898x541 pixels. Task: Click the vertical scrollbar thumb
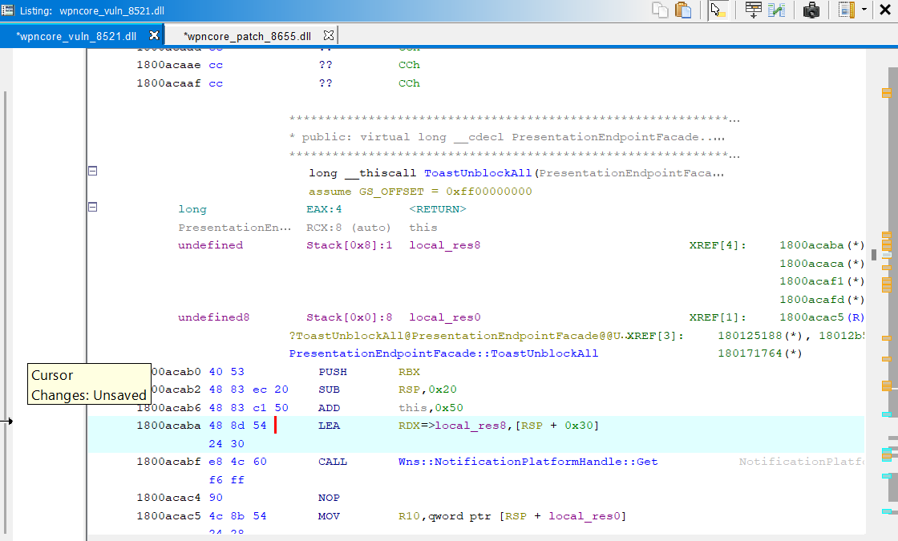pyautogui.click(x=873, y=255)
